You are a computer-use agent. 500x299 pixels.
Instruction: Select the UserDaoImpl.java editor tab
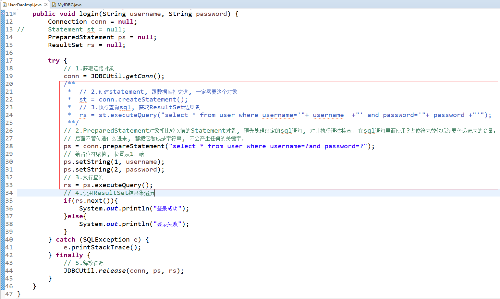coord(25,5)
